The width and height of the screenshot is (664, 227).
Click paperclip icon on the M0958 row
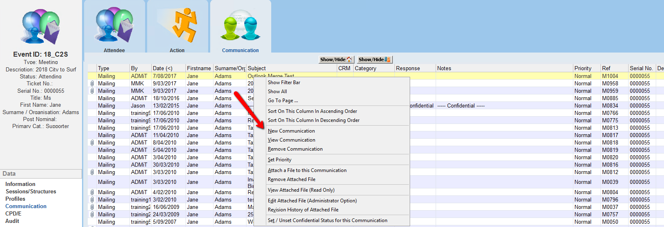click(92, 84)
